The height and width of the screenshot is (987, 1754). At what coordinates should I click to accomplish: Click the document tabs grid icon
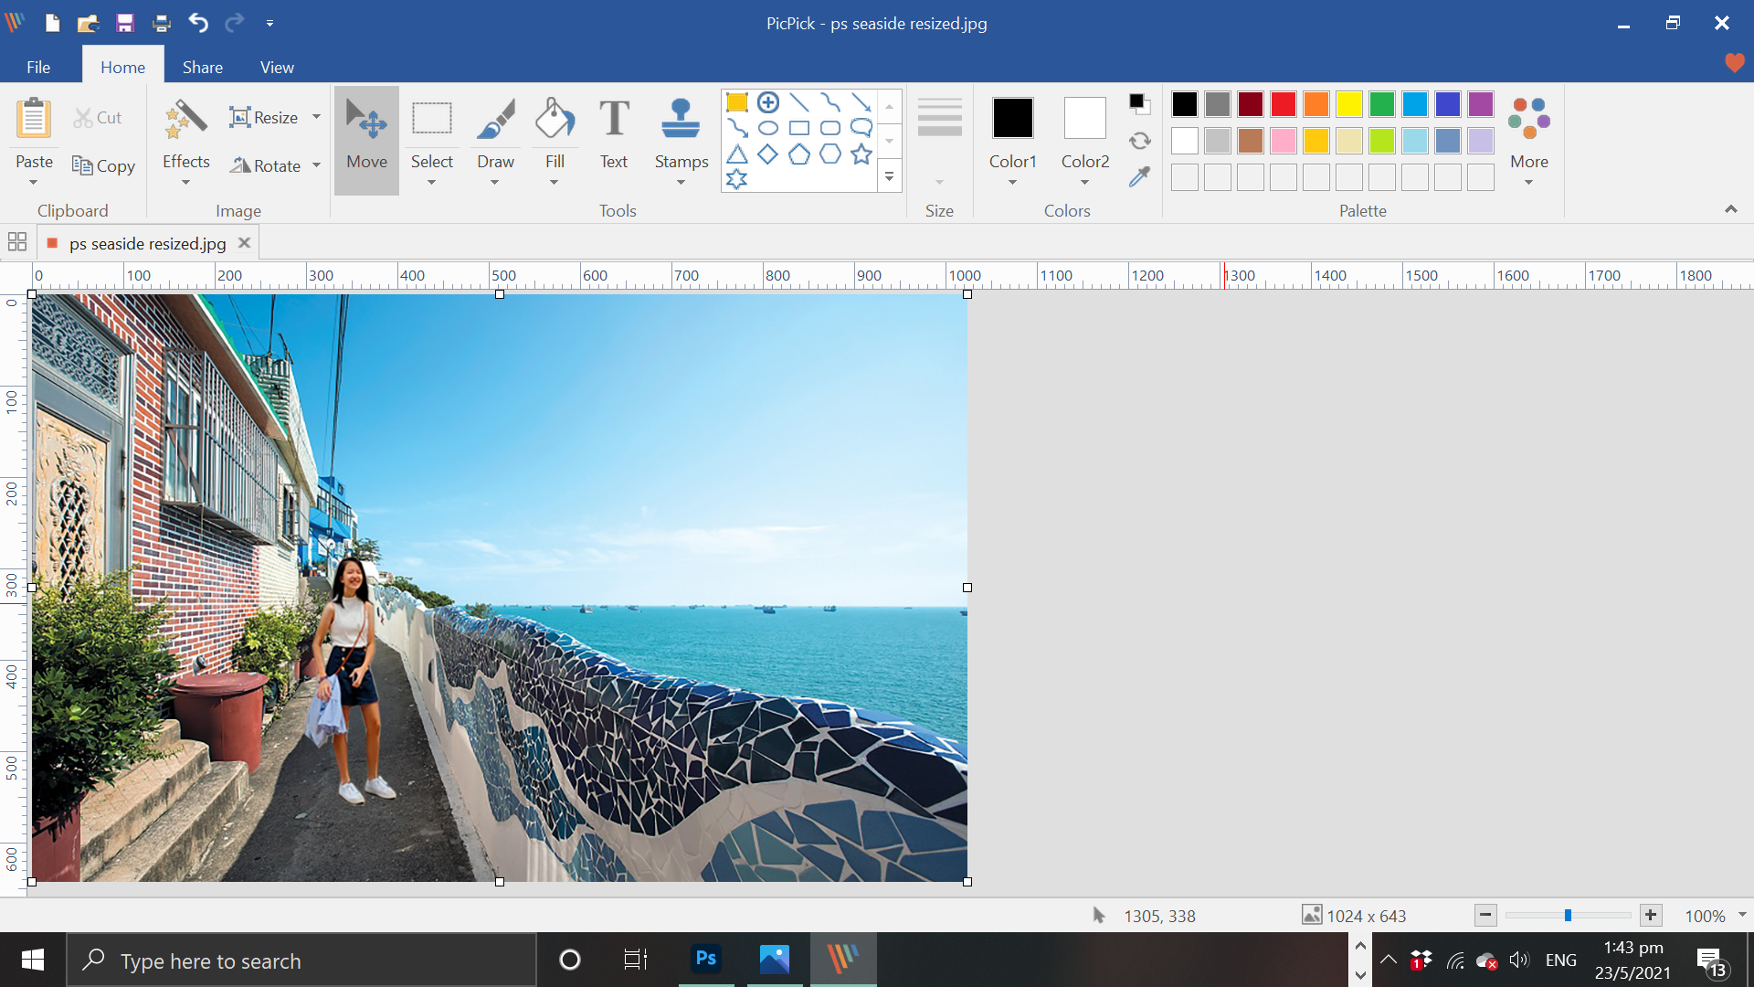(x=16, y=242)
